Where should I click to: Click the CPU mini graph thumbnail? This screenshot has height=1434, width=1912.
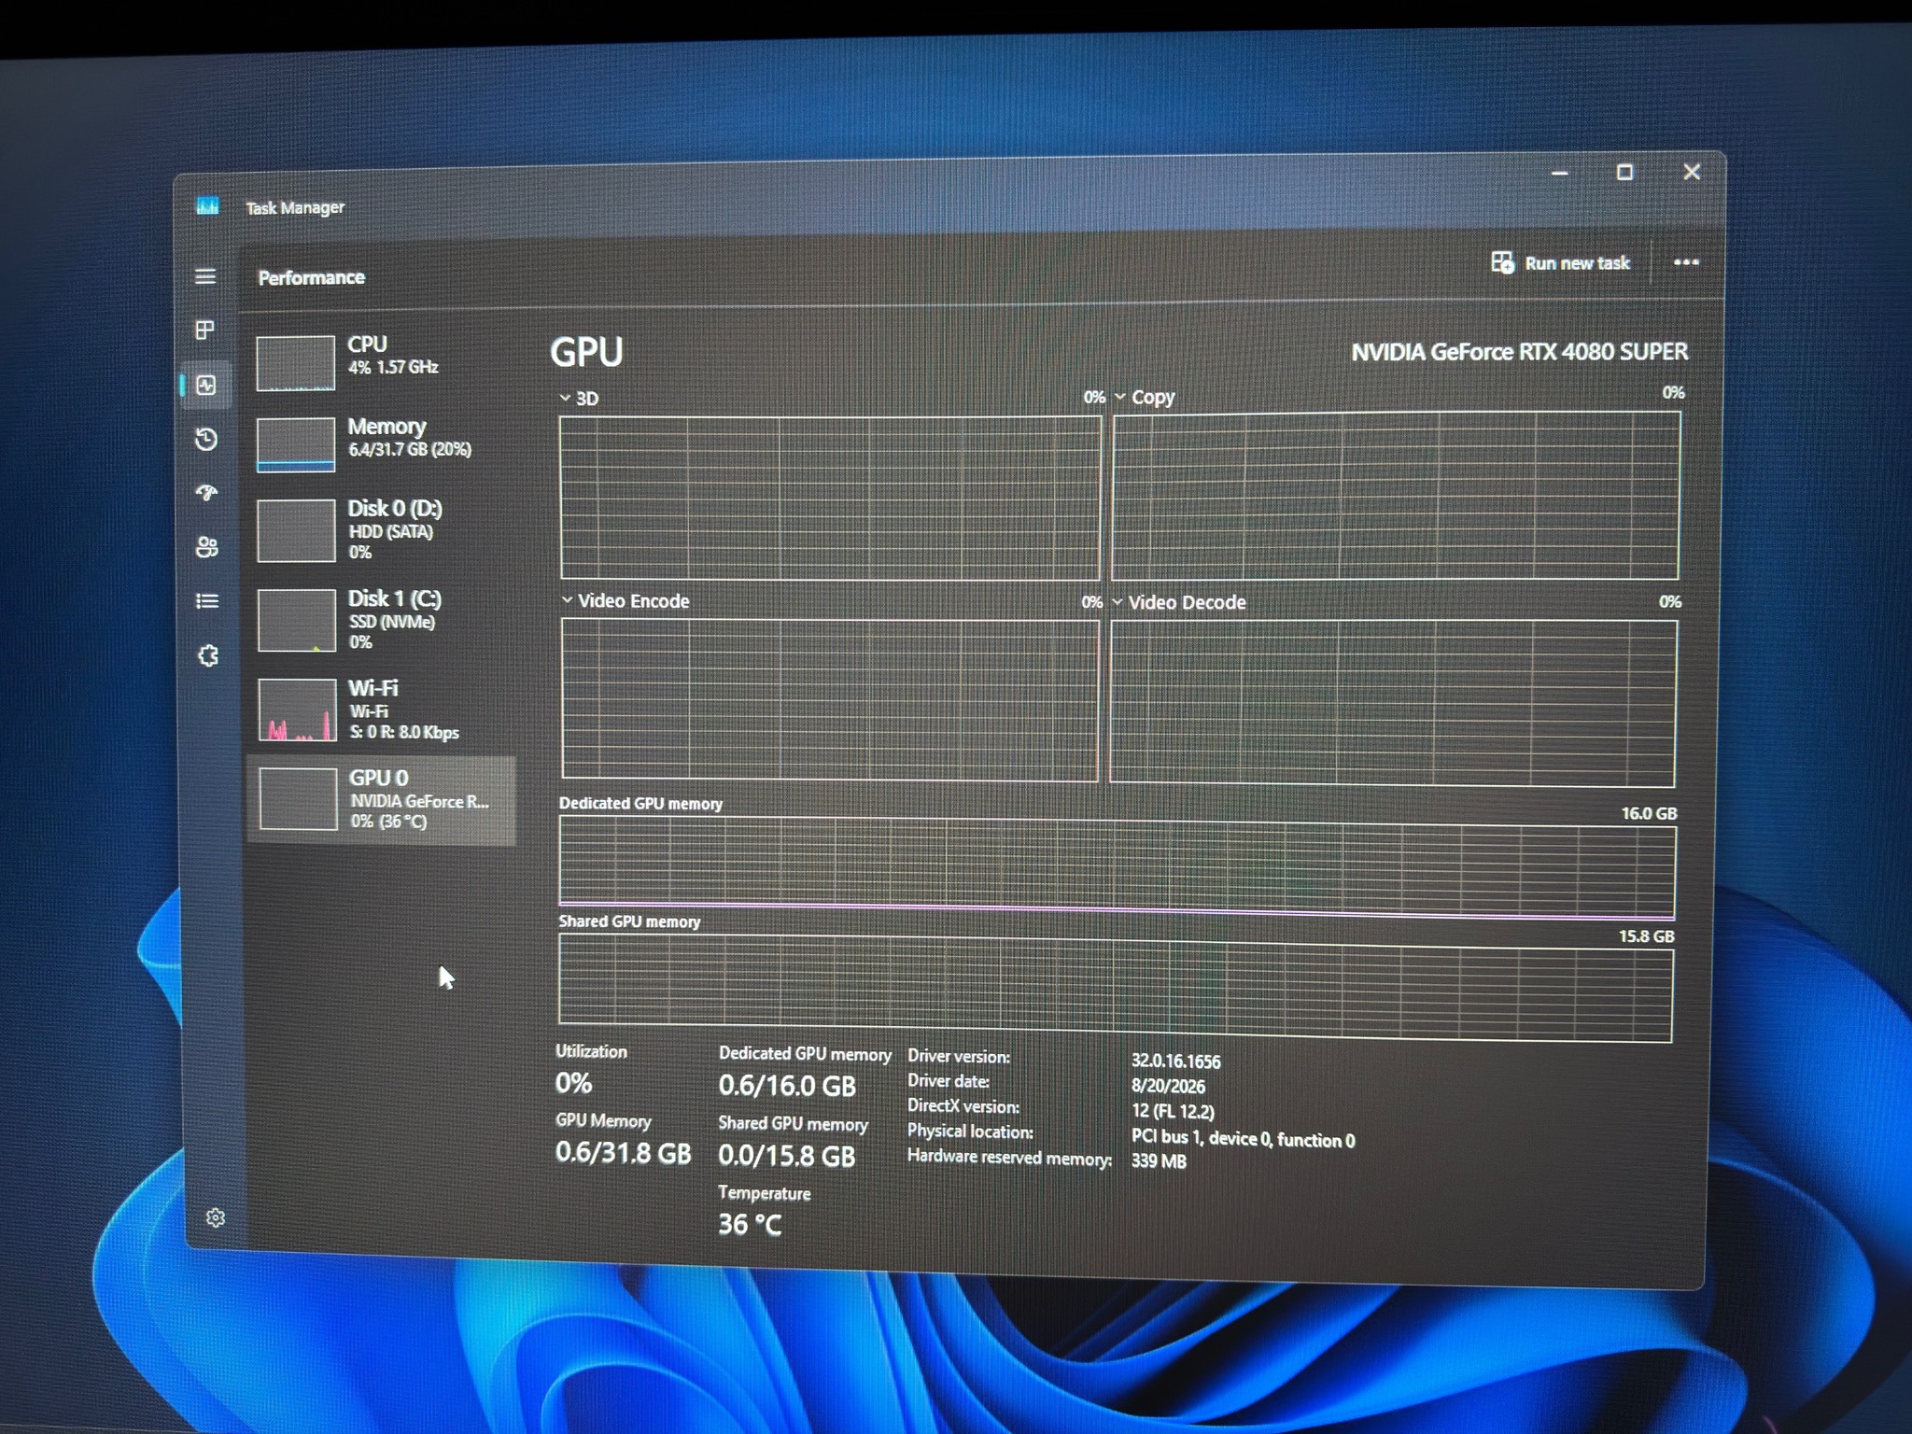(296, 363)
